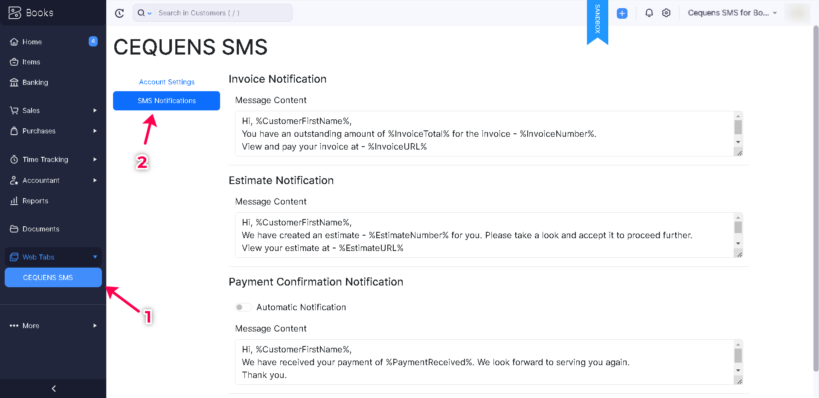Click the refresh/recent history icon
Image resolution: width=819 pixels, height=398 pixels.
[119, 13]
